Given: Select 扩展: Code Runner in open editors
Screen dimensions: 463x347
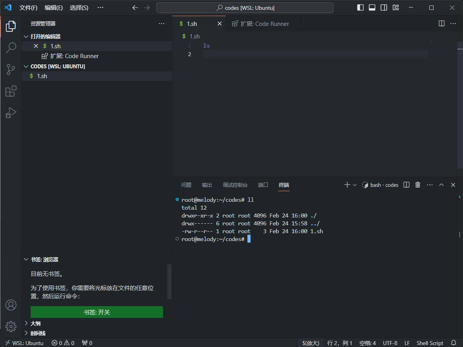Looking at the screenshot, I should [97, 56].
